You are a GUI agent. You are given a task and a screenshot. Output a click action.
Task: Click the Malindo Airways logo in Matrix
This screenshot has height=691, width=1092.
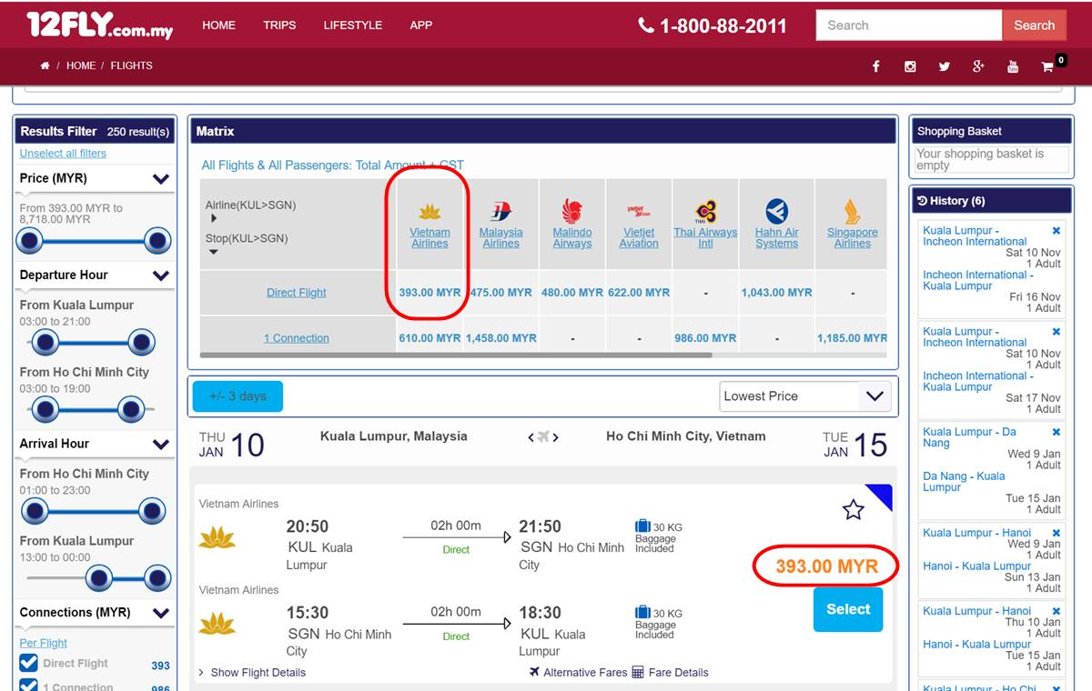click(572, 212)
